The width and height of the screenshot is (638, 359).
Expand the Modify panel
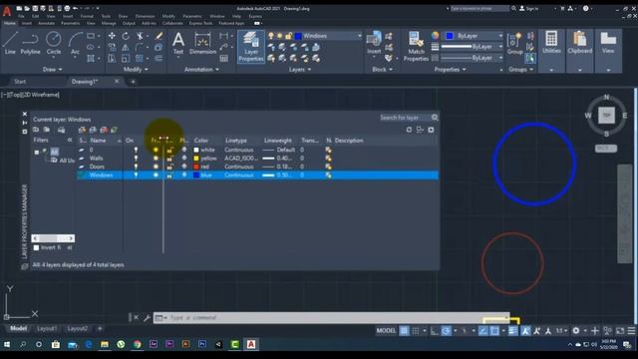click(x=136, y=69)
